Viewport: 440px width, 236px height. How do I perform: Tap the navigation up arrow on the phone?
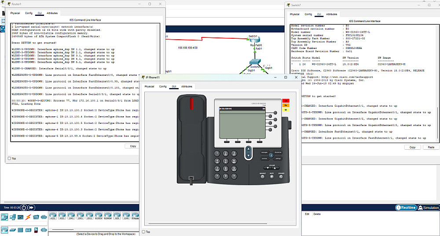pyautogui.click(x=249, y=149)
